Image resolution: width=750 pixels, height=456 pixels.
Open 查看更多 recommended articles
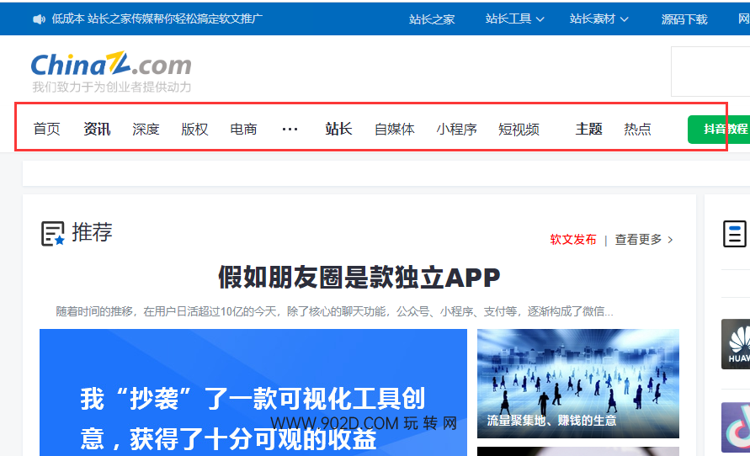pyautogui.click(x=643, y=240)
